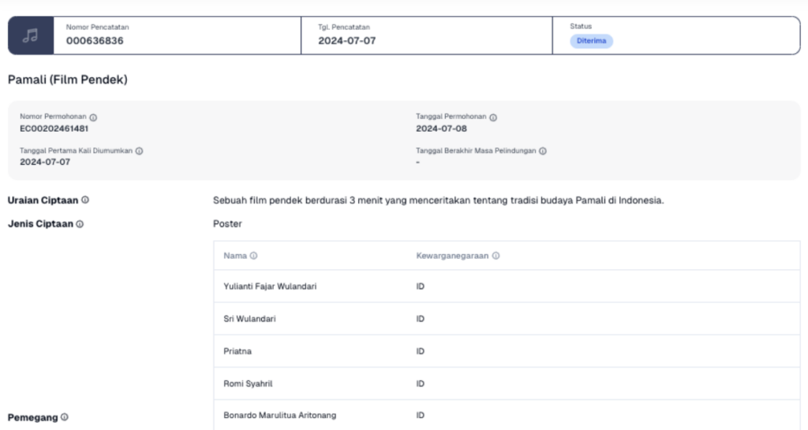Click the Uraian Ciptaan label

pyautogui.click(x=43, y=200)
